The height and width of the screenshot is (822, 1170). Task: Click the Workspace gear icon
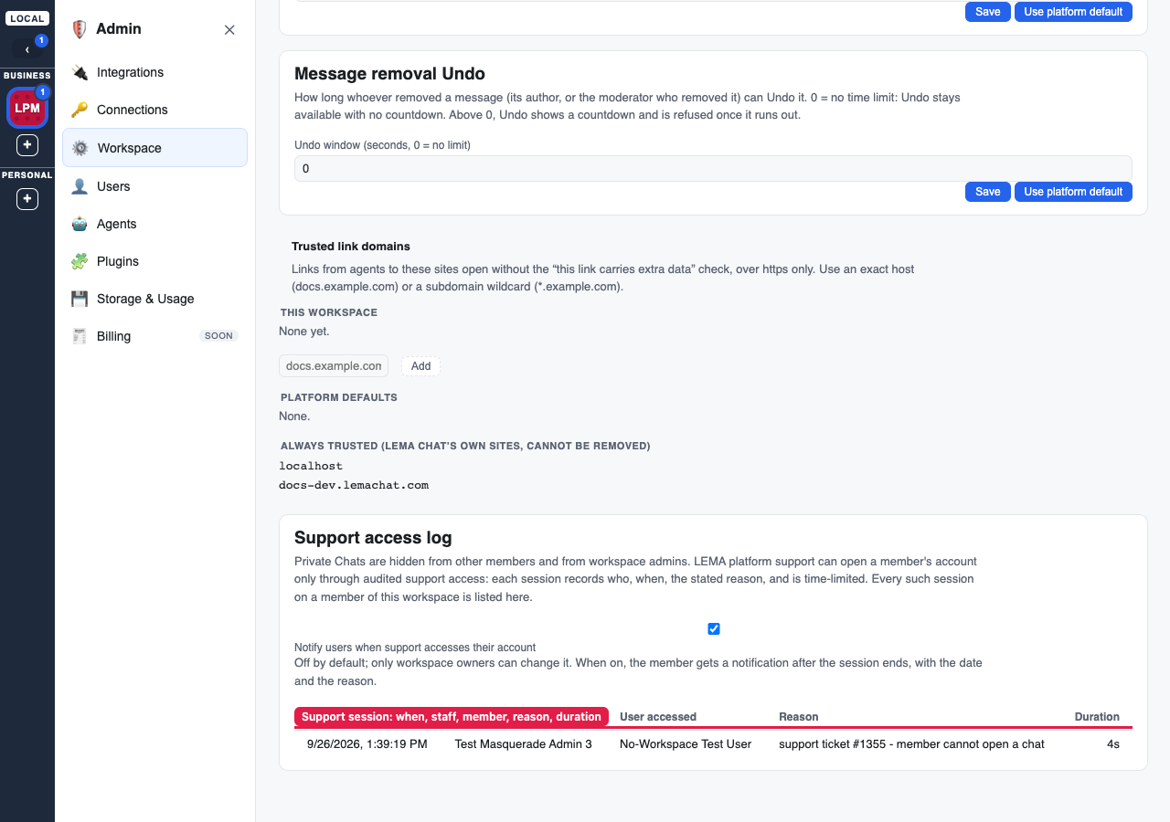point(80,148)
